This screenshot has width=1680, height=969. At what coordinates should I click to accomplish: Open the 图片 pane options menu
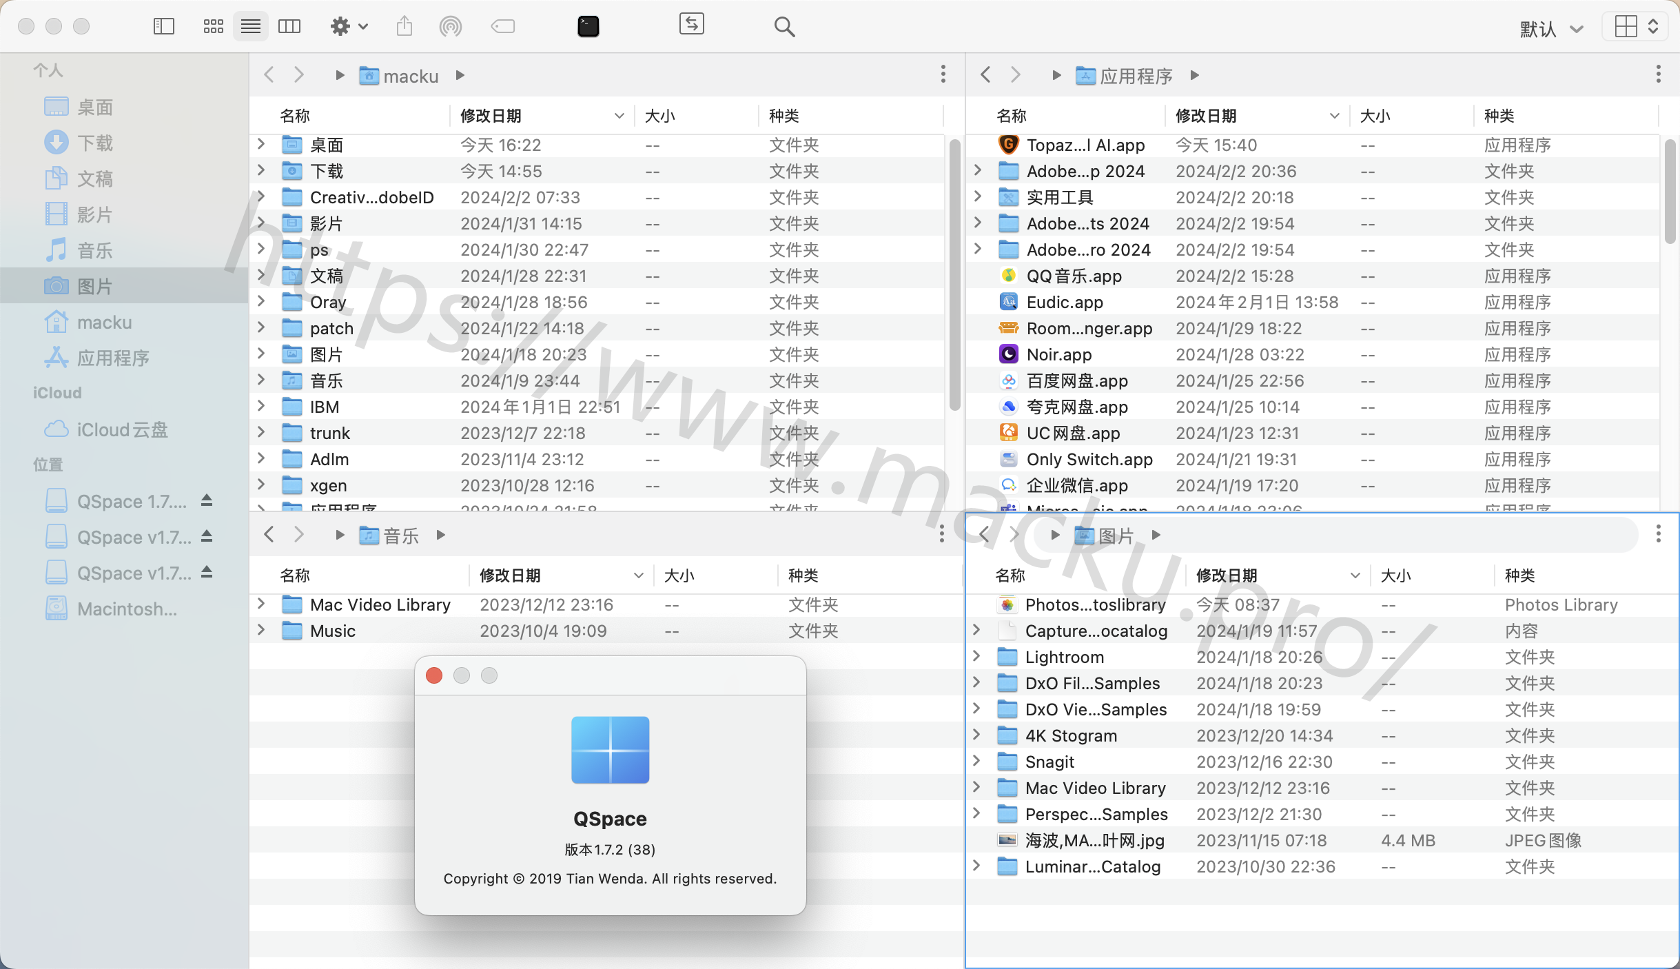(x=1658, y=534)
